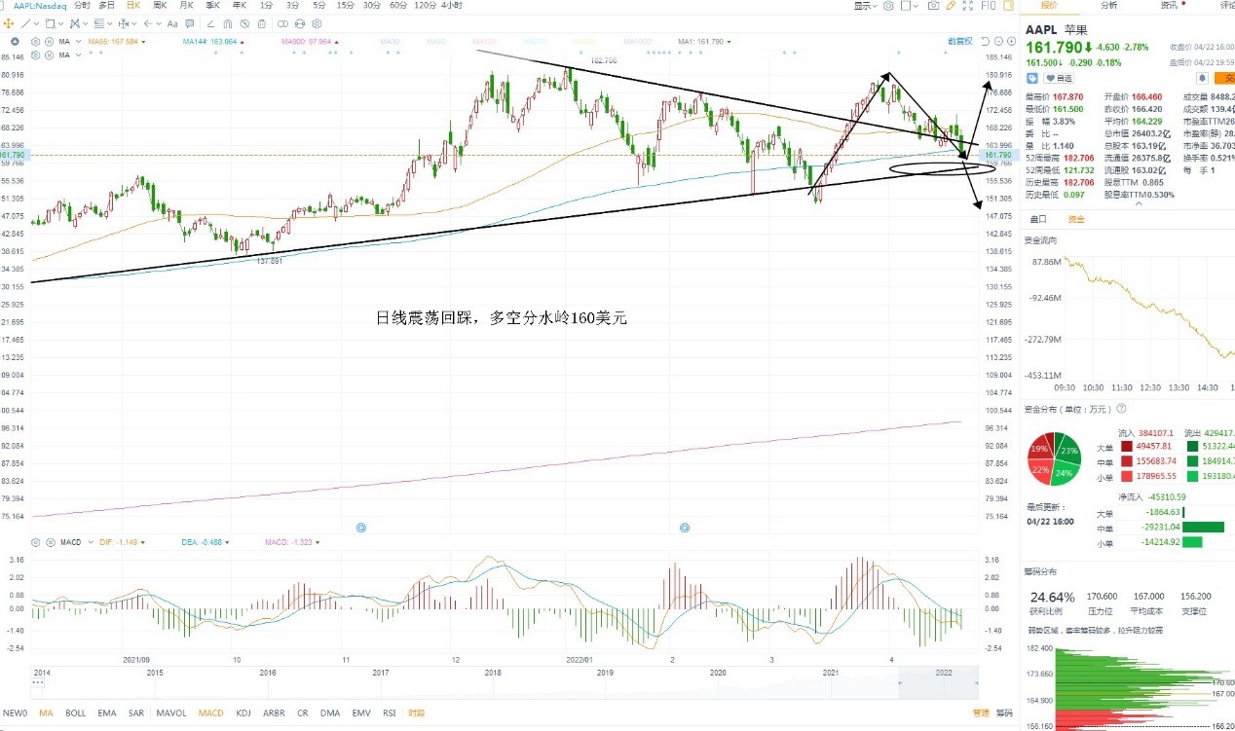
Task: Click the 时段 session option
Action: click(417, 713)
